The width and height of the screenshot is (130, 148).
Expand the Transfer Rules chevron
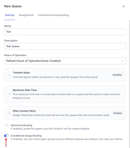coord(9,75)
